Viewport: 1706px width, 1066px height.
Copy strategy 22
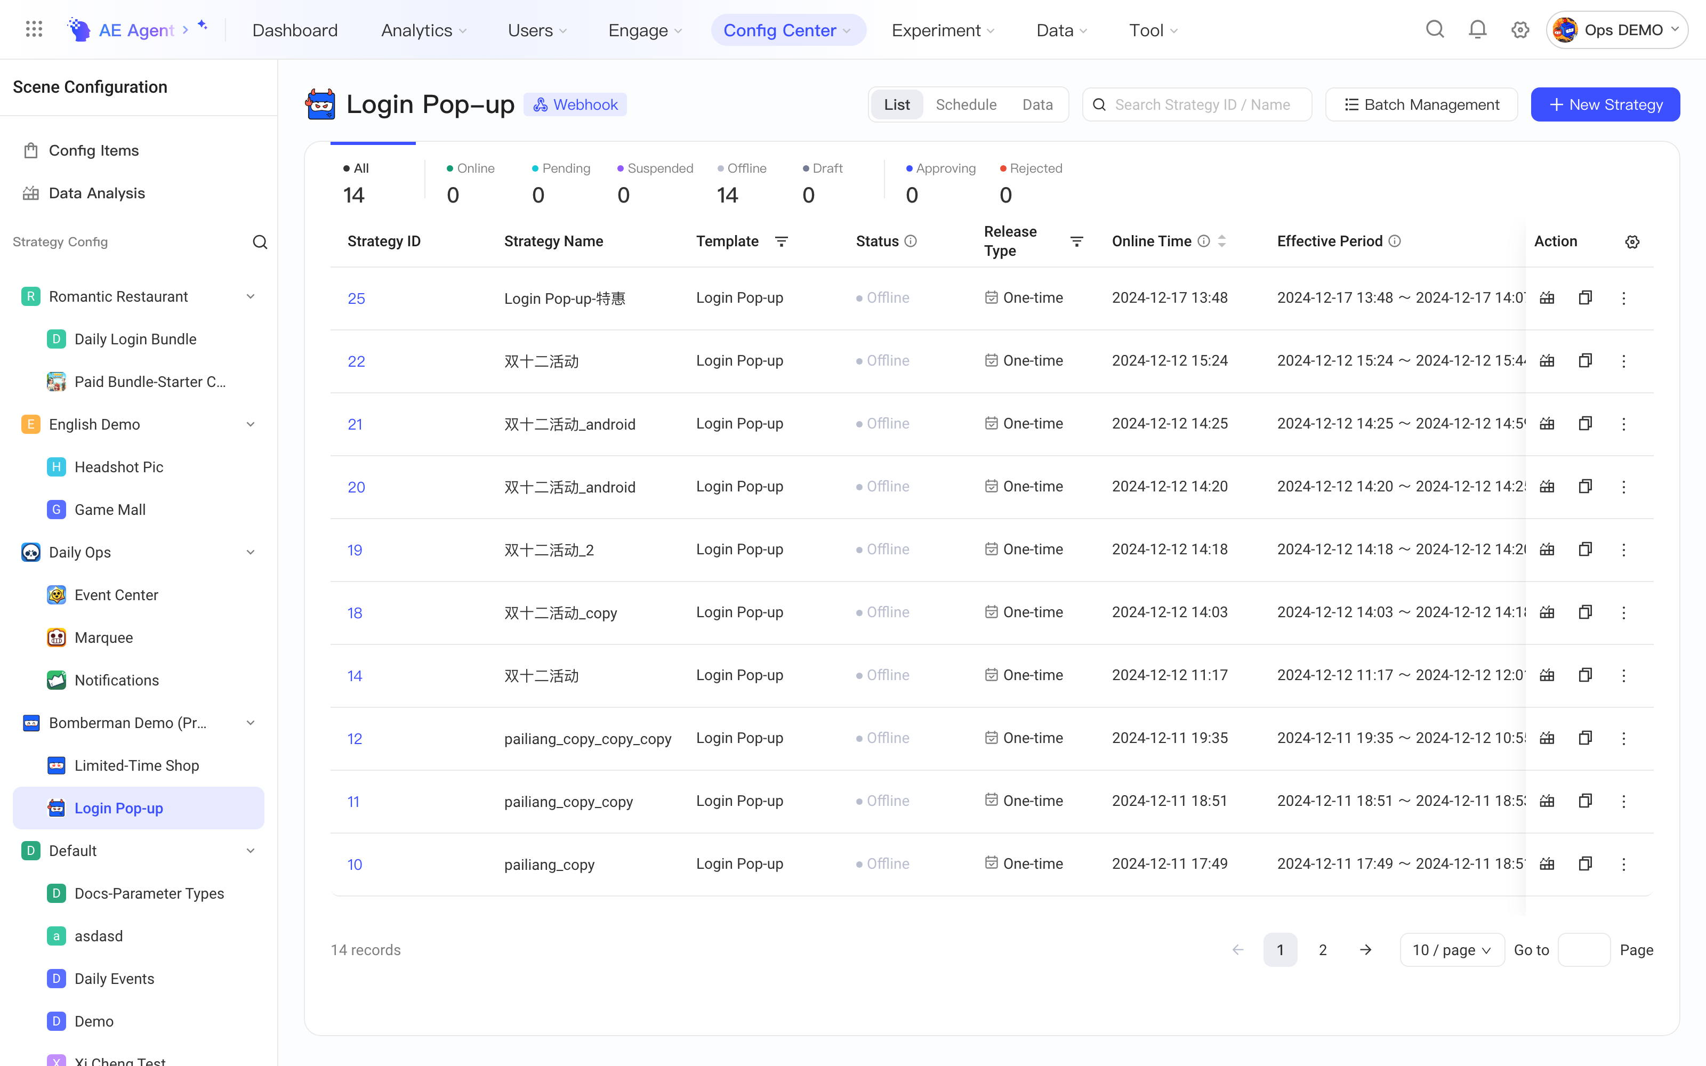(x=1585, y=360)
